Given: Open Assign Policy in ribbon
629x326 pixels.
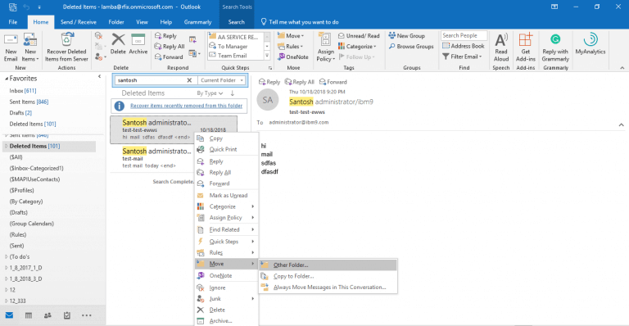Looking at the screenshot, I should 325,48.
